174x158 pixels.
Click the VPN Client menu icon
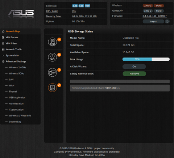[x=3, y=43]
